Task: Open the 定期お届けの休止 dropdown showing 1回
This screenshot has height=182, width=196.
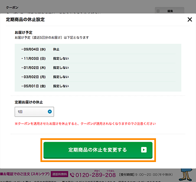Action: (34, 112)
